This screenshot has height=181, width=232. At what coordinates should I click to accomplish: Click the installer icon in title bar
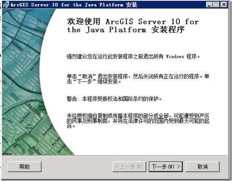pos(6,5)
